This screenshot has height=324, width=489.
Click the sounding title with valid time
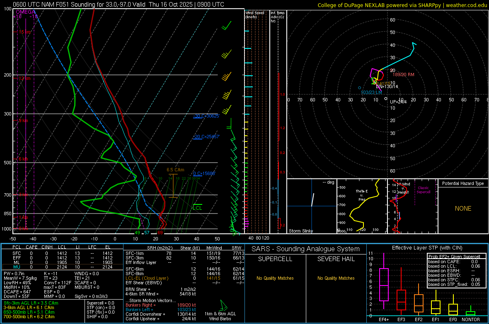click(118, 5)
